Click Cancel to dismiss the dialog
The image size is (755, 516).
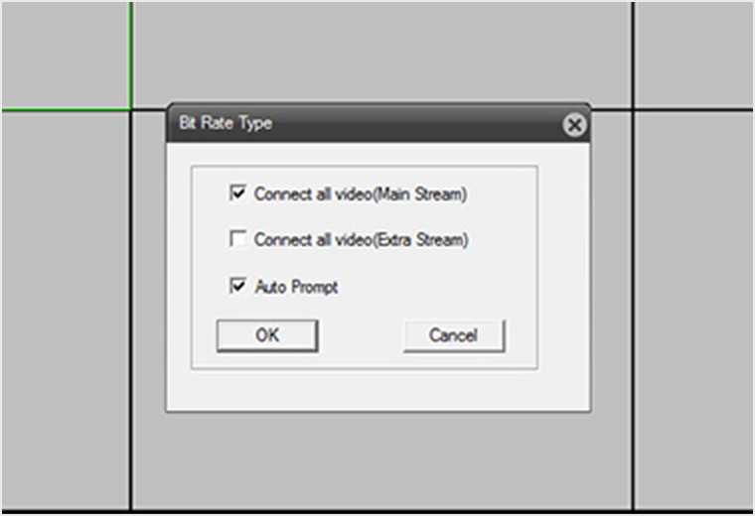[453, 335]
